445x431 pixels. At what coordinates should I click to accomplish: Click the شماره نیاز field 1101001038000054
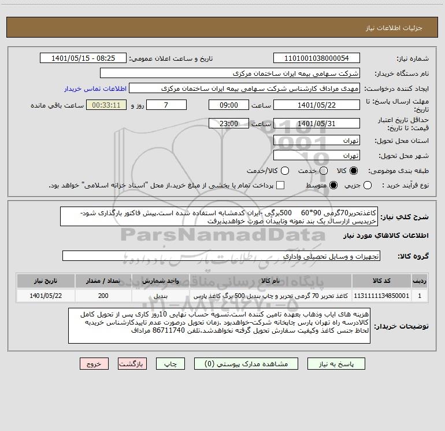tap(317, 58)
